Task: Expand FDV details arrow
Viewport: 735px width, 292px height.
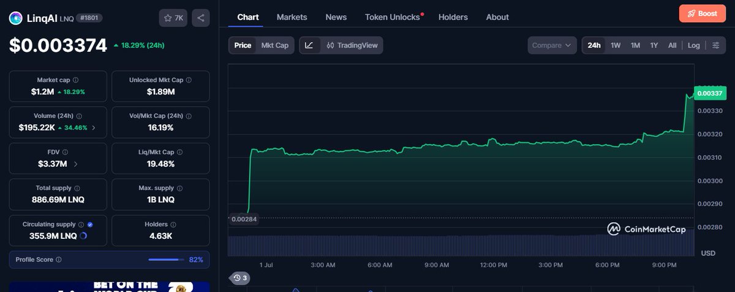Action: (x=75, y=164)
